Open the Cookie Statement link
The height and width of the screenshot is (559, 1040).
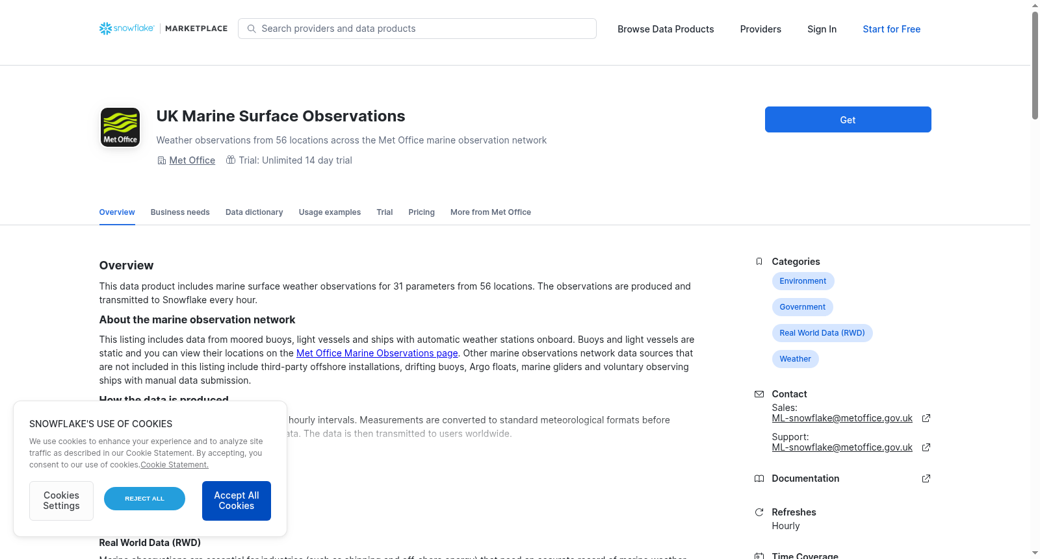(x=174, y=465)
